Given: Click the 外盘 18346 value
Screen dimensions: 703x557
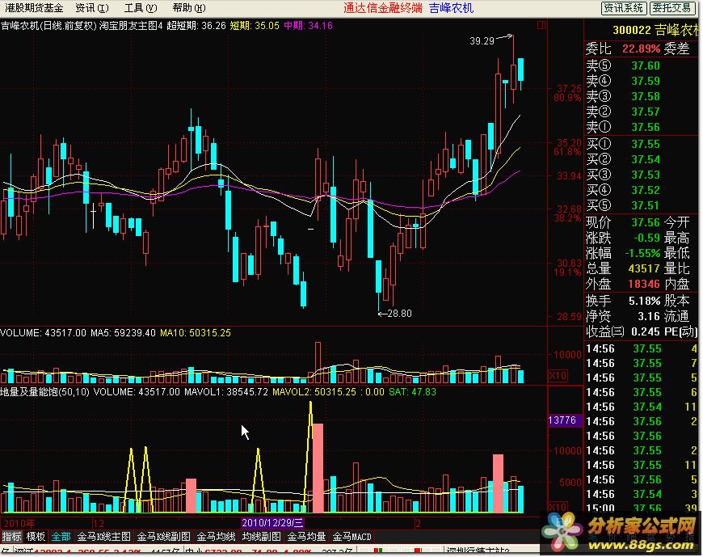Looking at the screenshot, I should pyautogui.click(x=644, y=284).
